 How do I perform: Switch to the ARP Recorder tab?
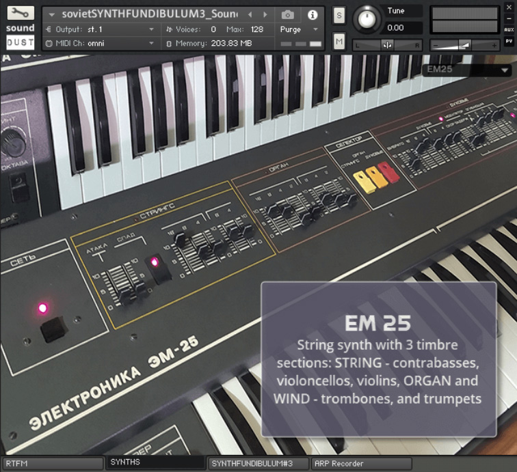coord(362,463)
